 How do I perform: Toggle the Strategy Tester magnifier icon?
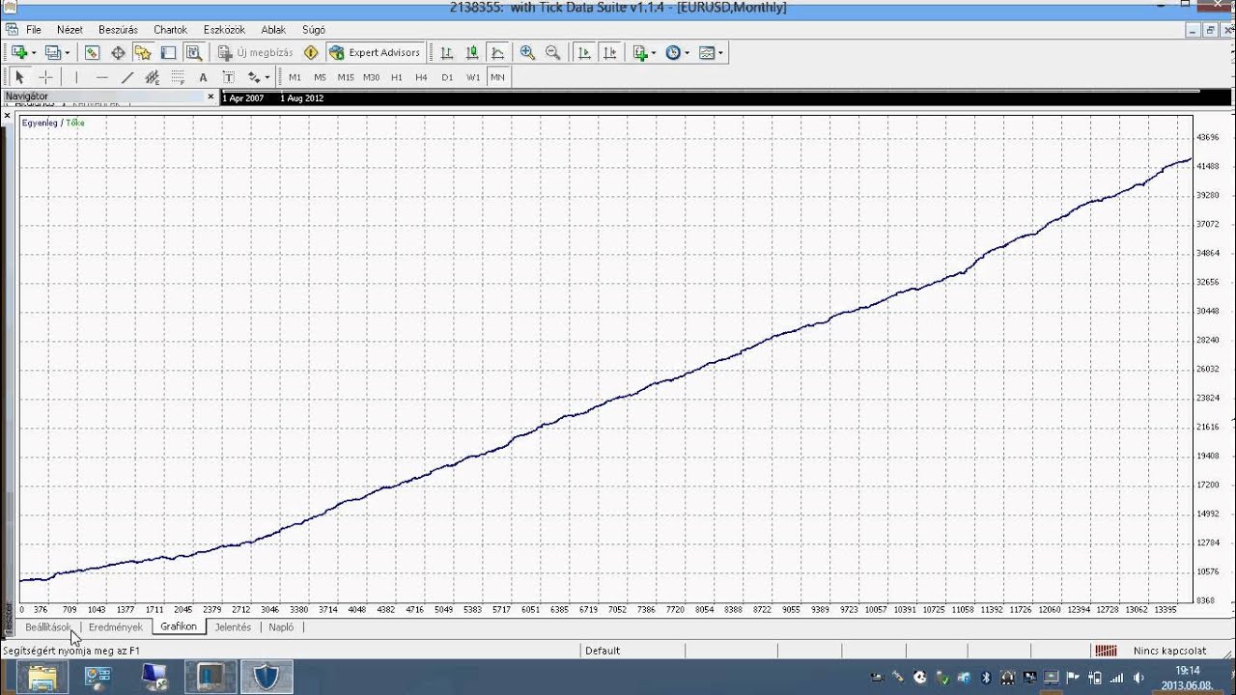[x=193, y=53]
